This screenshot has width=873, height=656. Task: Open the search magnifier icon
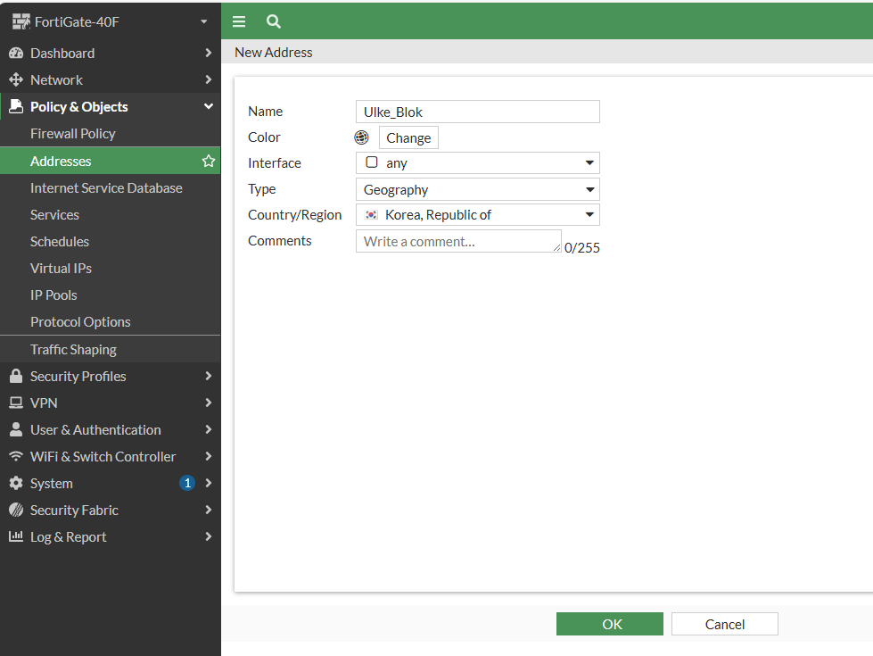pos(274,21)
